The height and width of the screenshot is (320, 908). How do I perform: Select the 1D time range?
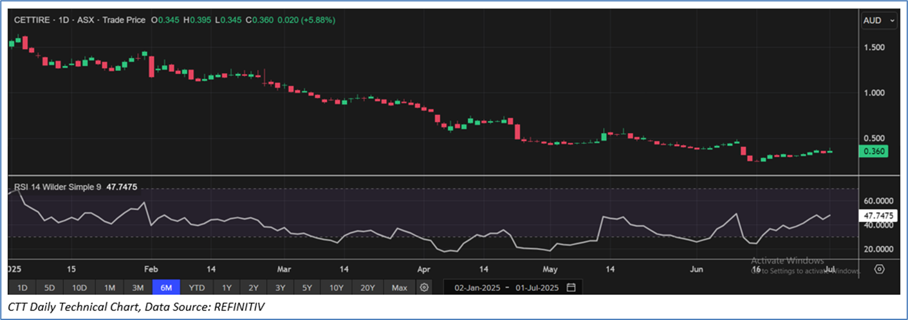[x=22, y=287]
